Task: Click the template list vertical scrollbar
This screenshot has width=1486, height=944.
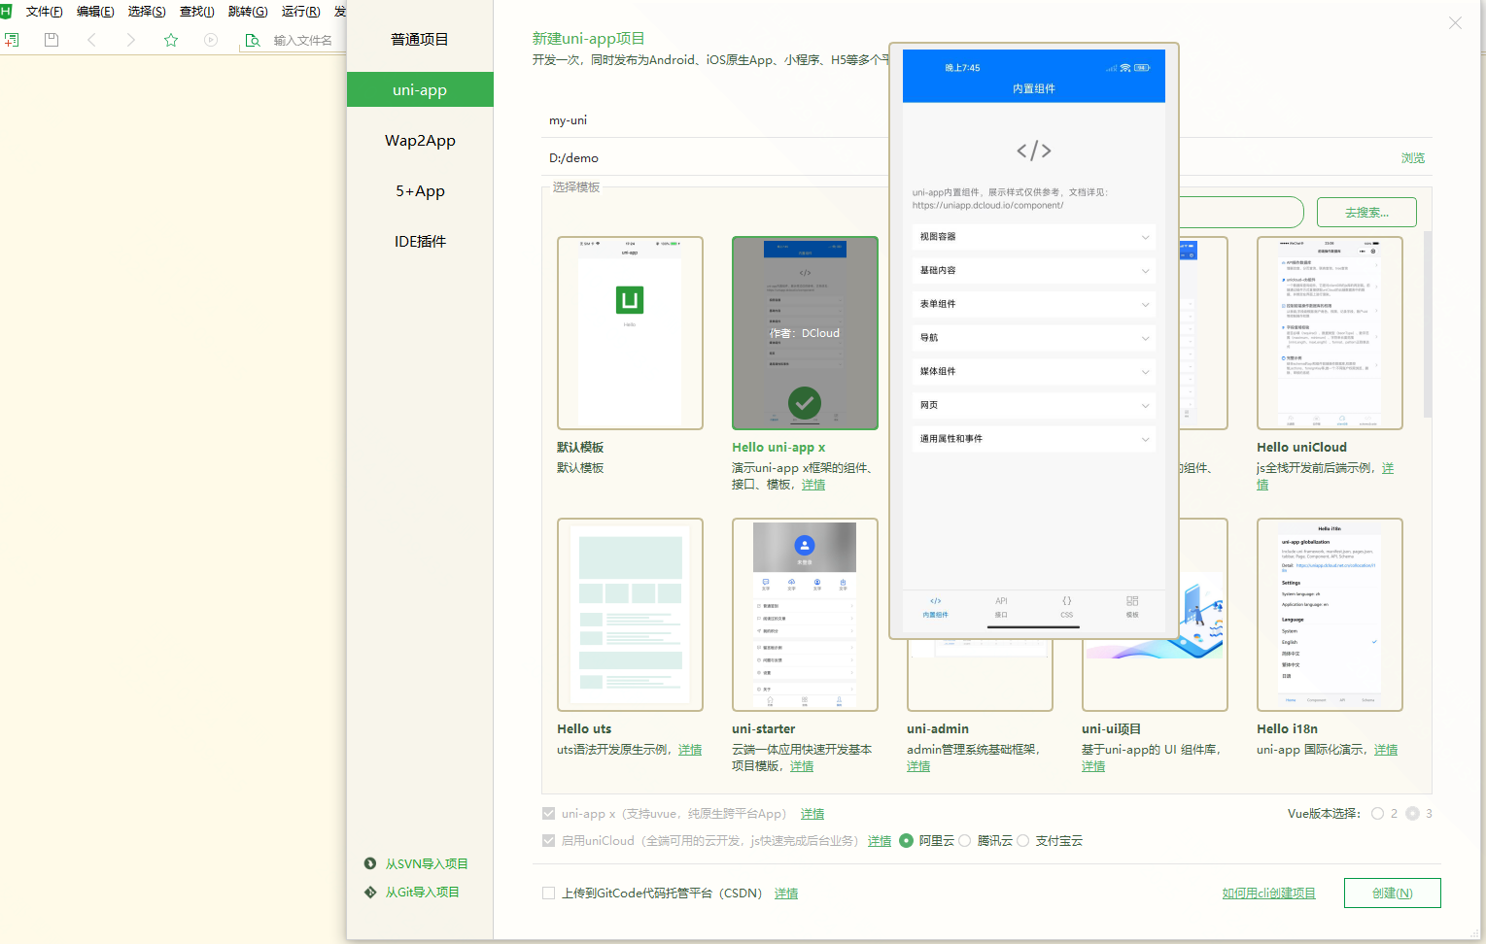Action: pyautogui.click(x=1428, y=324)
